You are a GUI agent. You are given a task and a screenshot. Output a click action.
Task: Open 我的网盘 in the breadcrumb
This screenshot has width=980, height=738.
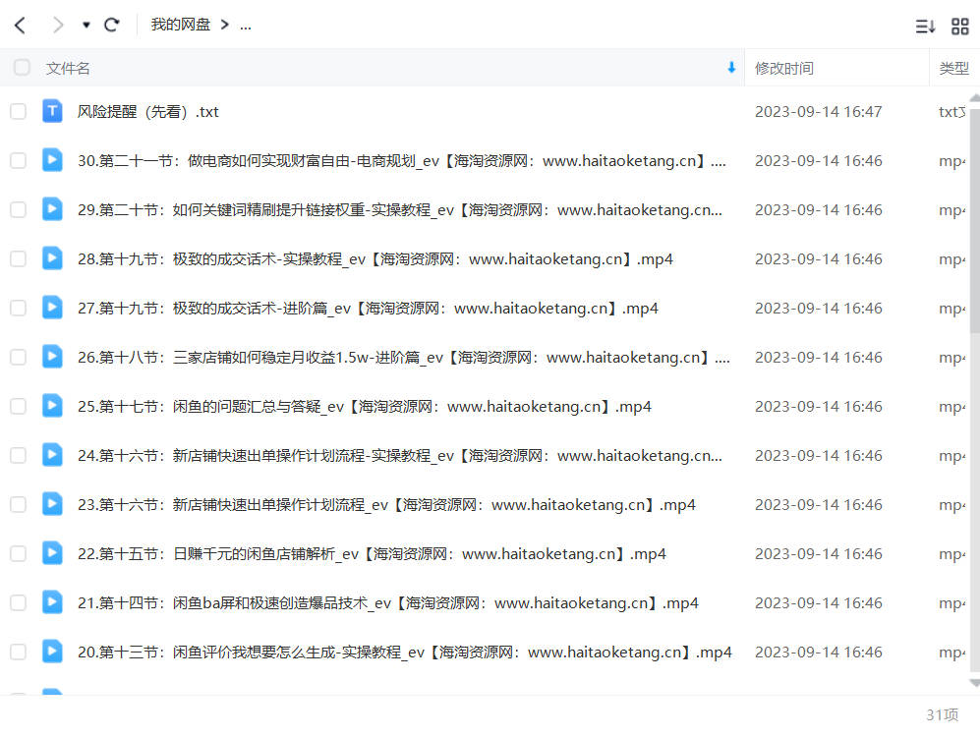181,25
